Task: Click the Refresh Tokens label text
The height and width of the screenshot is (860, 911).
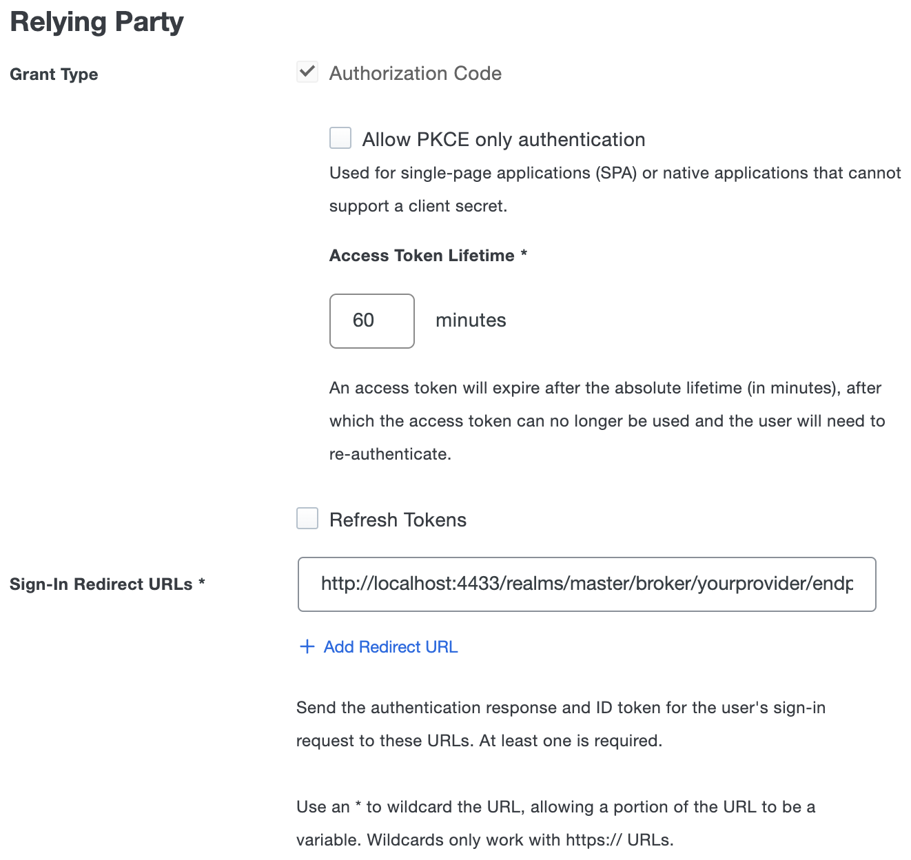Action: click(x=398, y=520)
